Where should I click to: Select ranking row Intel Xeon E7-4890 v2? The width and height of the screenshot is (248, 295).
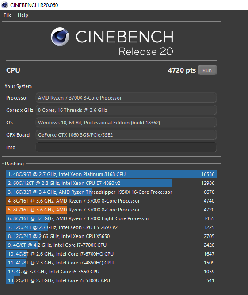(111, 183)
